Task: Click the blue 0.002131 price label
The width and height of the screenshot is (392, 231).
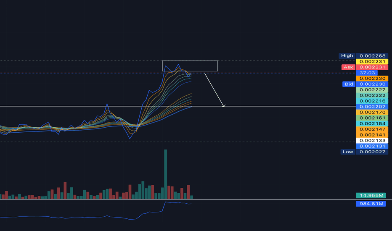Action: pos(372,146)
